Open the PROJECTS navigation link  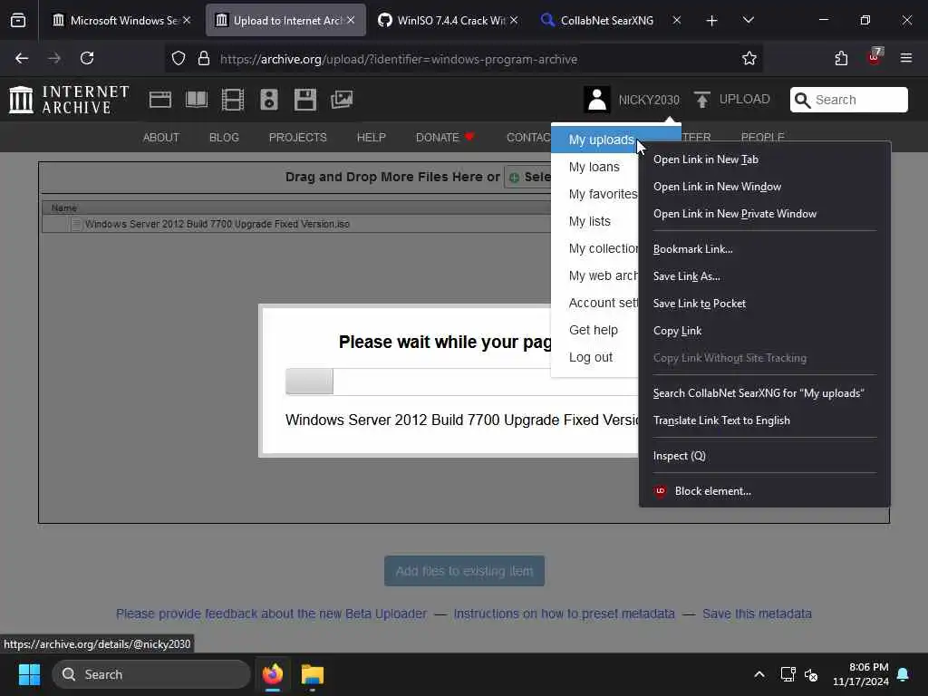[297, 138]
